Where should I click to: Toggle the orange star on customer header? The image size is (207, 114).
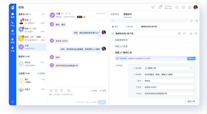[84, 17]
